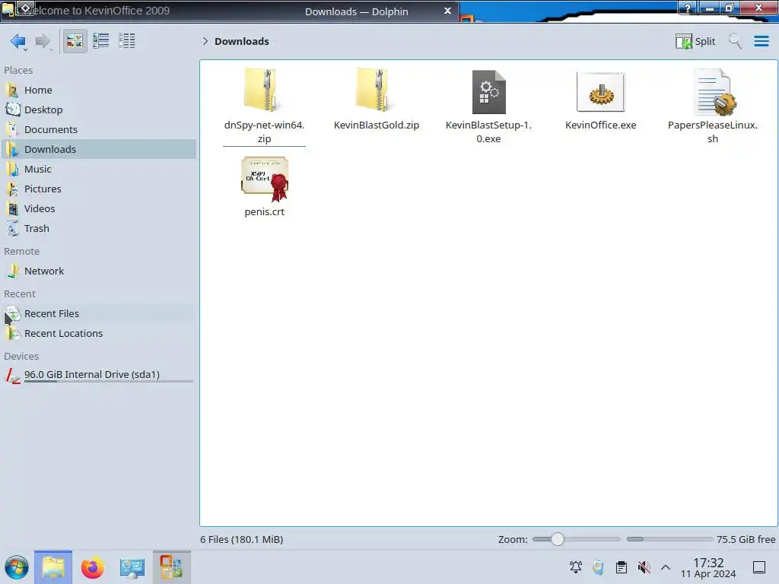
Task: Adjust the Zoom slider handle
Action: (558, 539)
